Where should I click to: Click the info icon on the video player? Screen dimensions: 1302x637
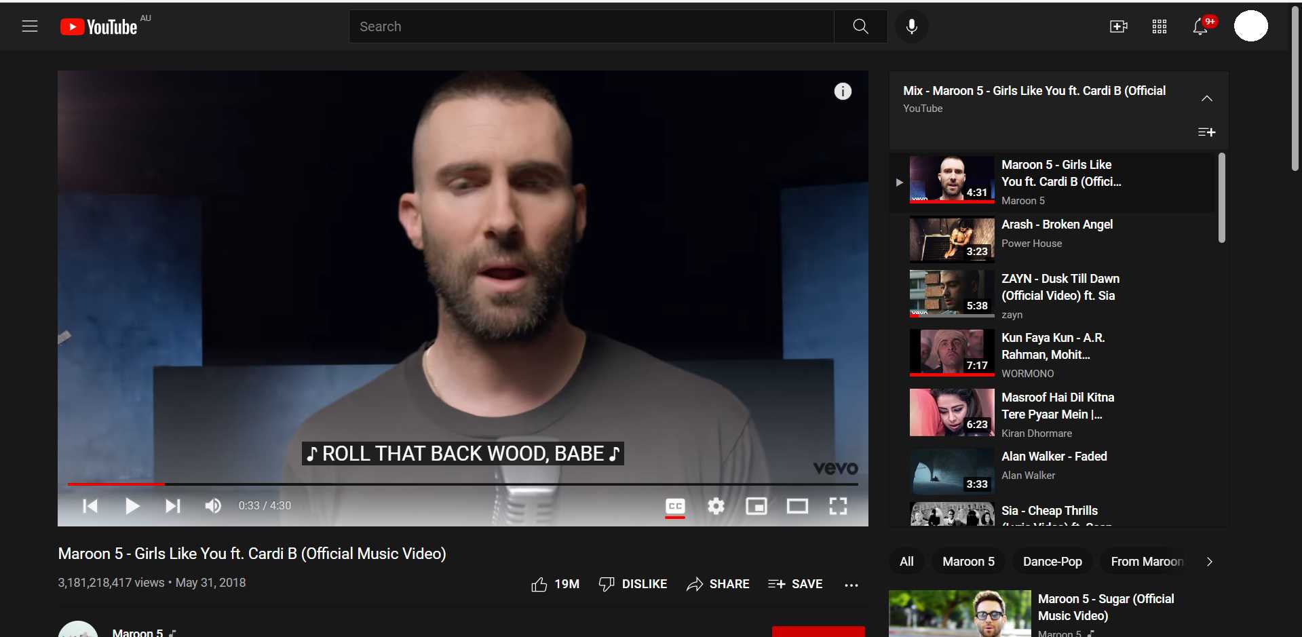tap(843, 90)
